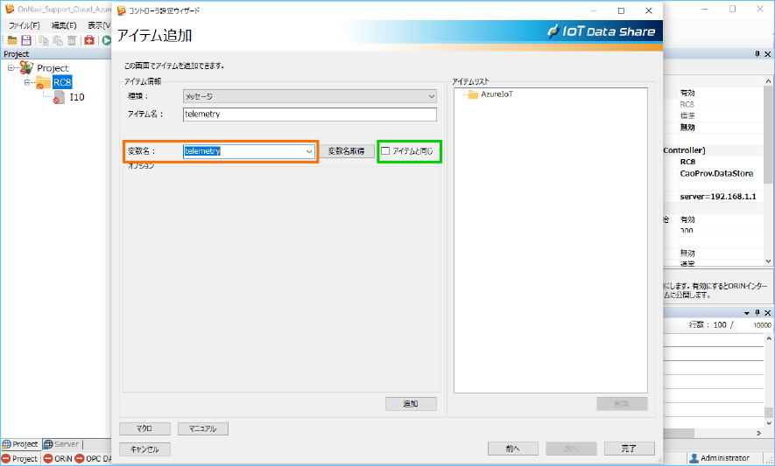Viewport: 775px width, 466px height.
Task: Click the green run toolbar icon
Action: [106, 40]
